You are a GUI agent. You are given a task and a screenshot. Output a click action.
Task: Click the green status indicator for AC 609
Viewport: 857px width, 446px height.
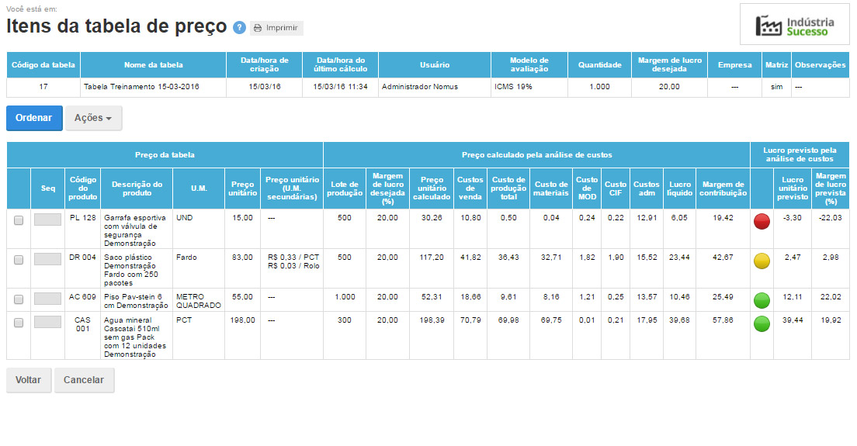click(x=762, y=300)
